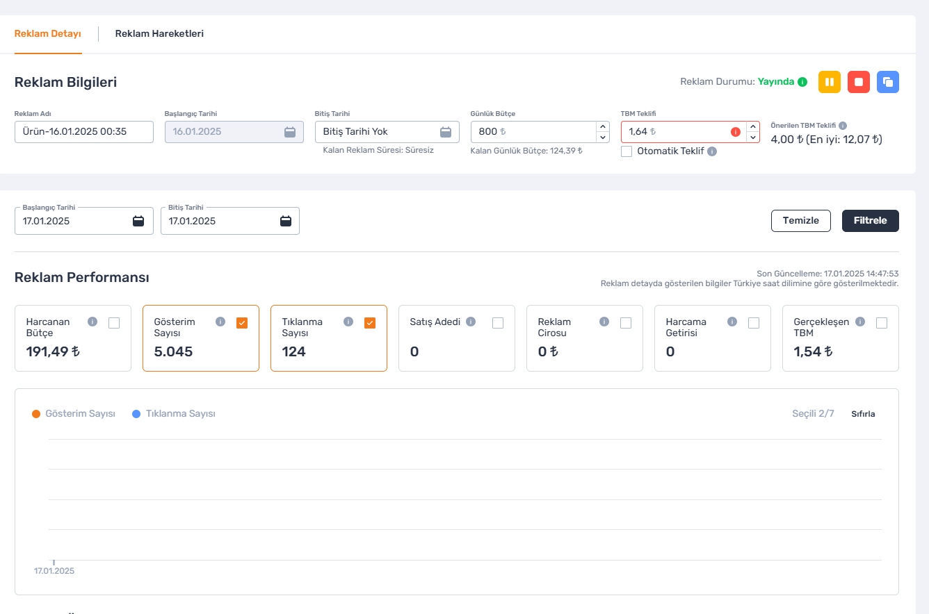
Task: Toggle Tıklanma Sayısı legend item in chart
Action: click(x=174, y=414)
